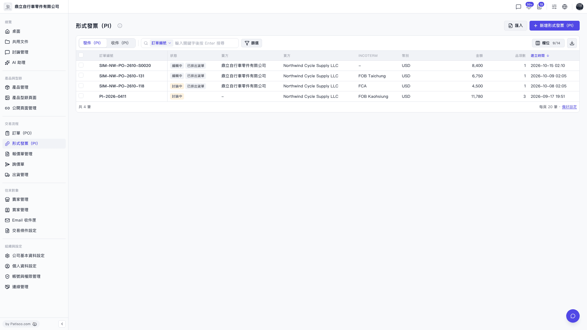The image size is (587, 330).
Task: Open the 訂單編號 search field dropdown
Action: (161, 43)
